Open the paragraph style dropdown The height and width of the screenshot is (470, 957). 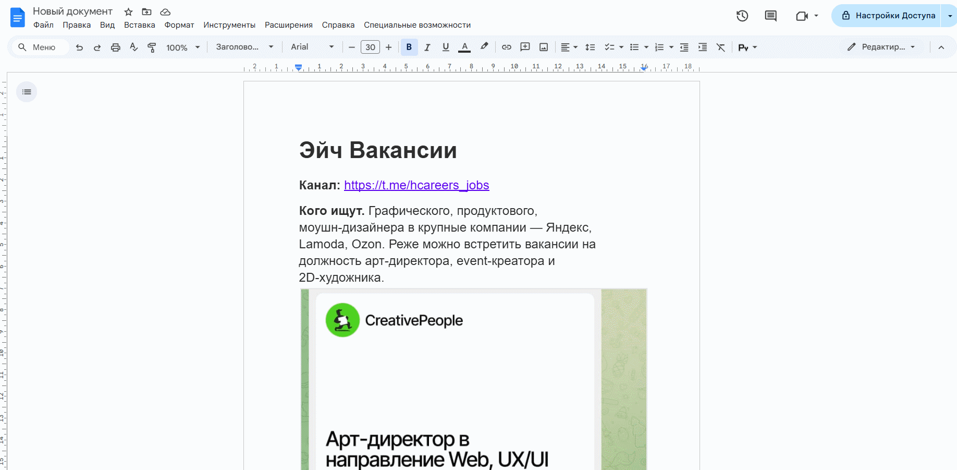click(x=245, y=47)
